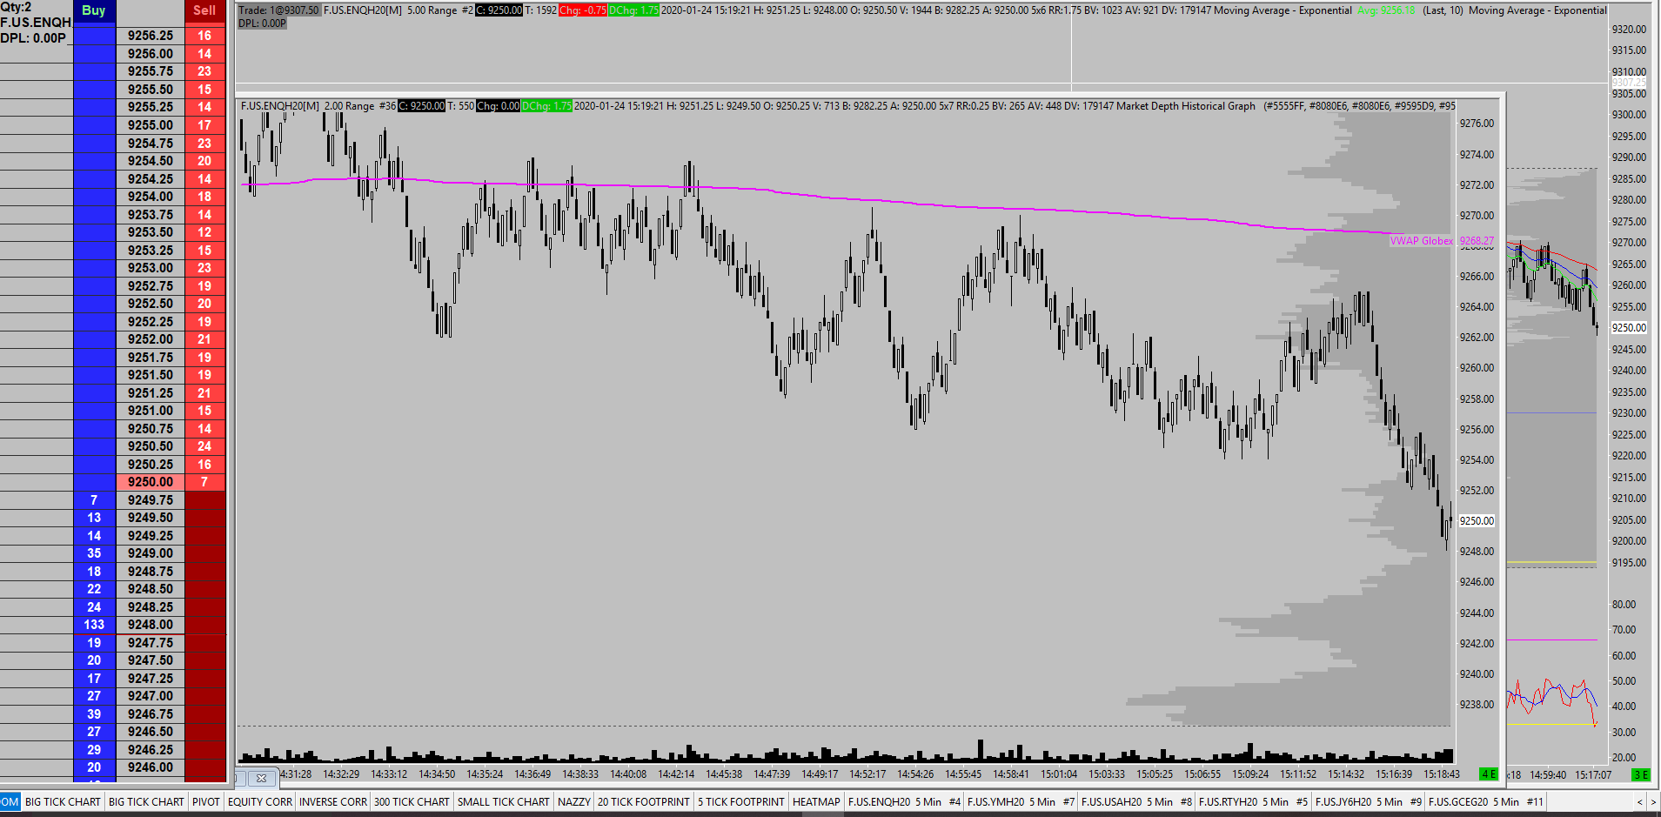This screenshot has width=1661, height=817.
Task: Open the F.US.RTYH20 5 Min #5 tab
Action: [x=1253, y=802]
